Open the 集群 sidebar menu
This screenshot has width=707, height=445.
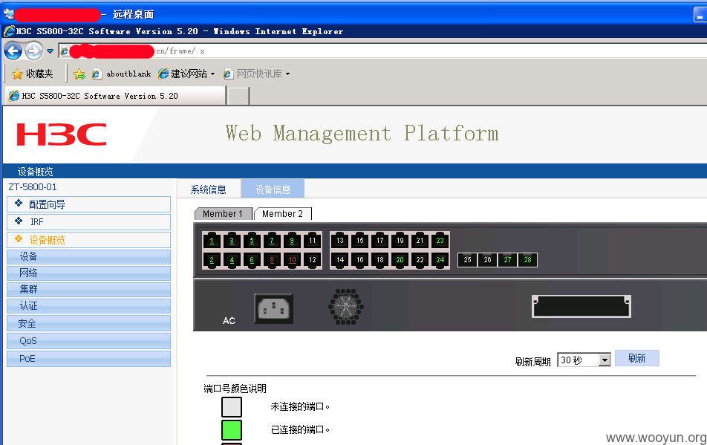click(89, 289)
